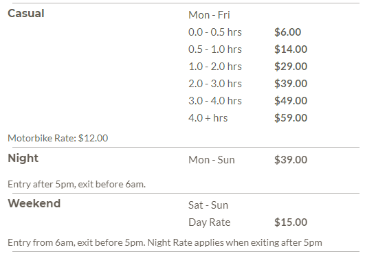Click the Mon - Fri label

tap(209, 15)
